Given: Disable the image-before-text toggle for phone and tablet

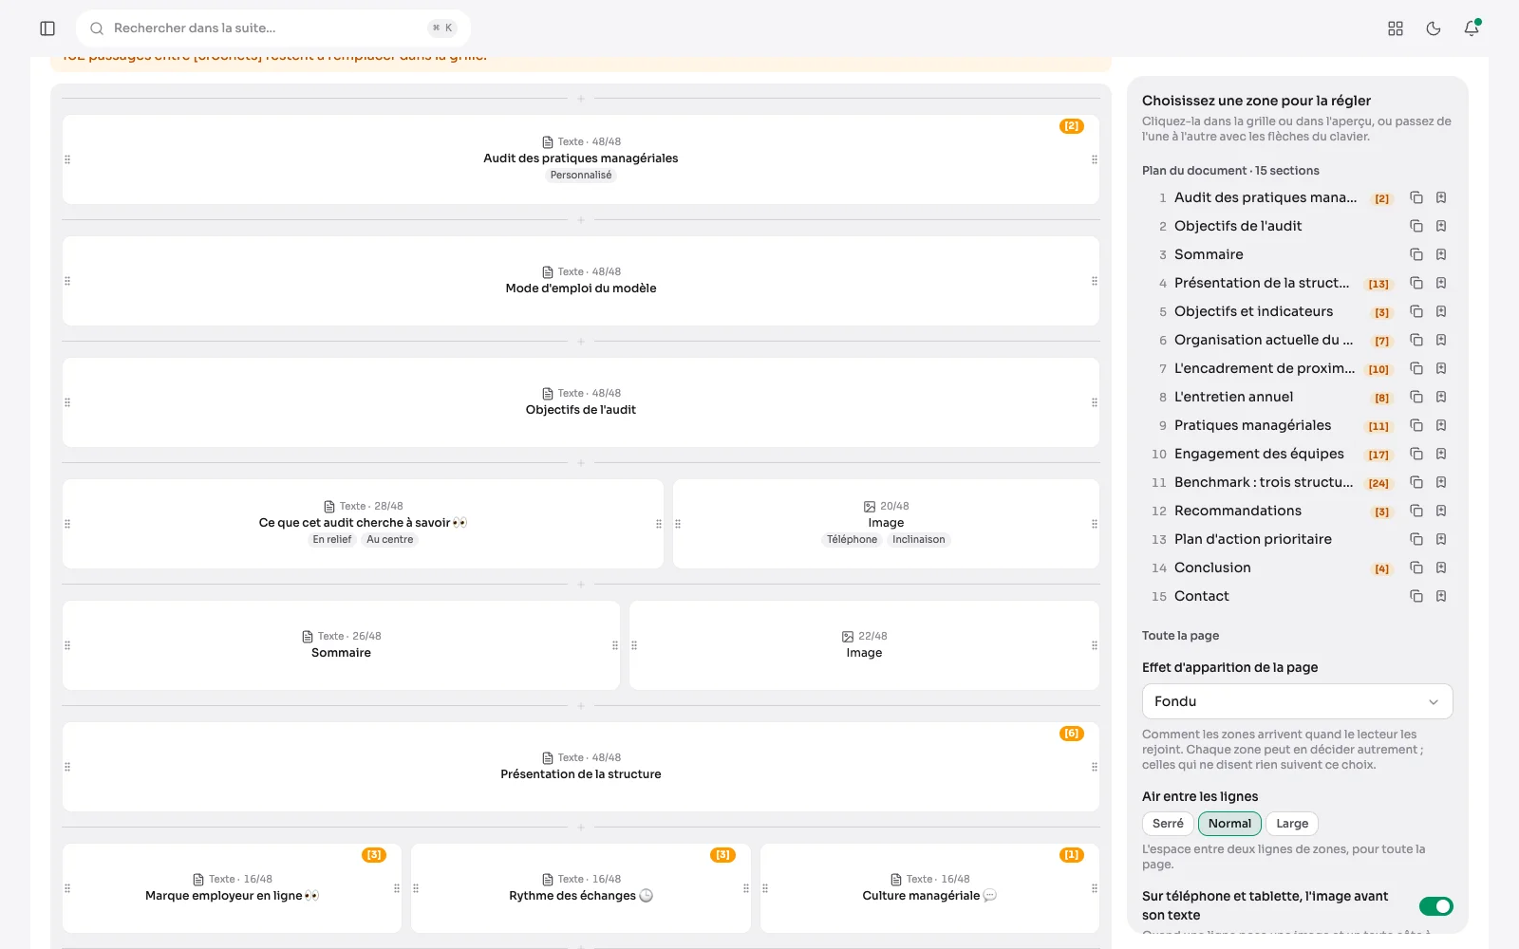Looking at the screenshot, I should [1436, 906].
